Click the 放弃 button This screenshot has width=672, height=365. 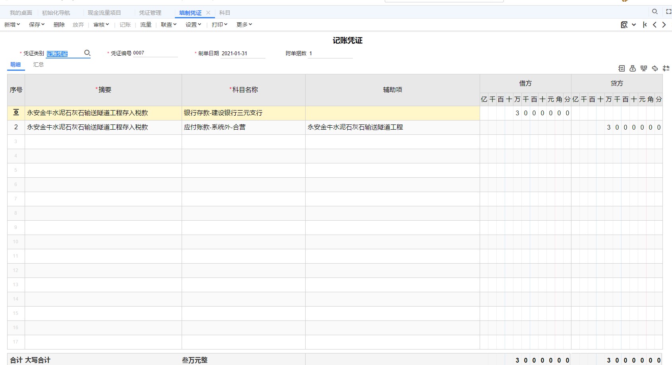pyautogui.click(x=78, y=25)
